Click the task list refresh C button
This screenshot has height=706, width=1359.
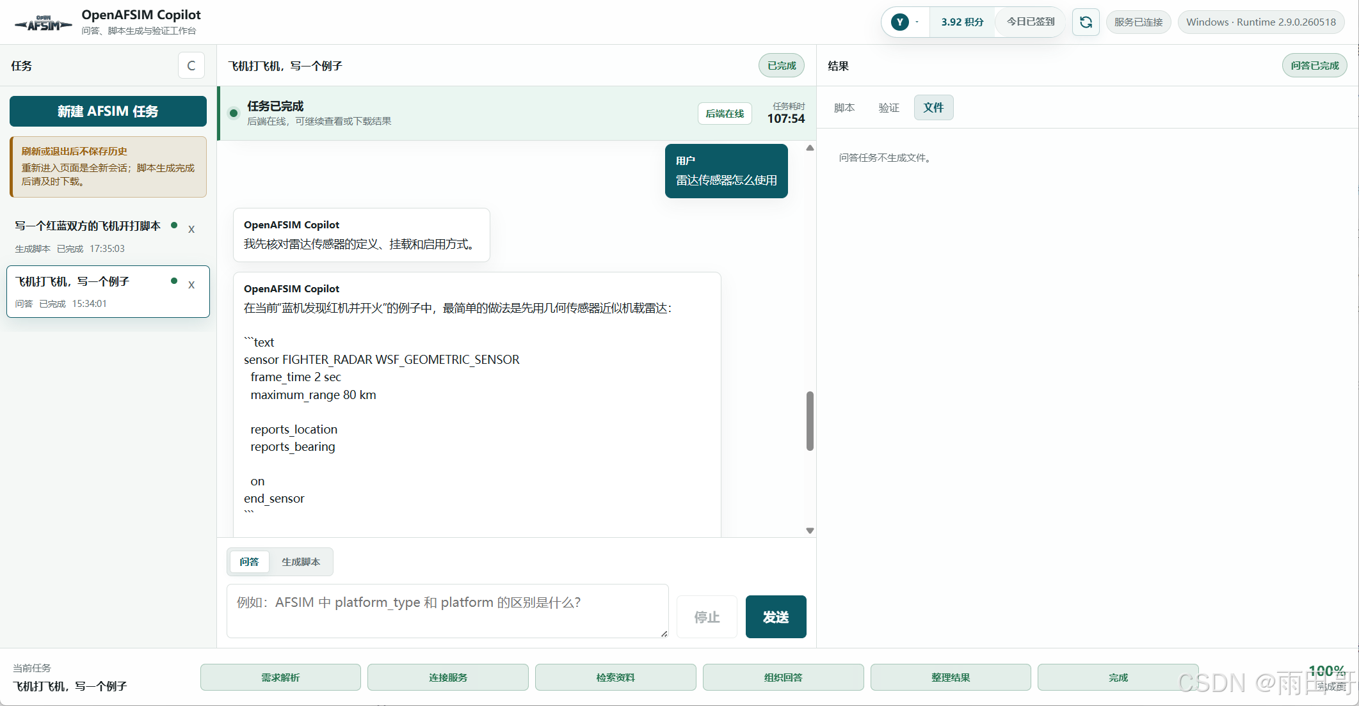click(x=191, y=65)
